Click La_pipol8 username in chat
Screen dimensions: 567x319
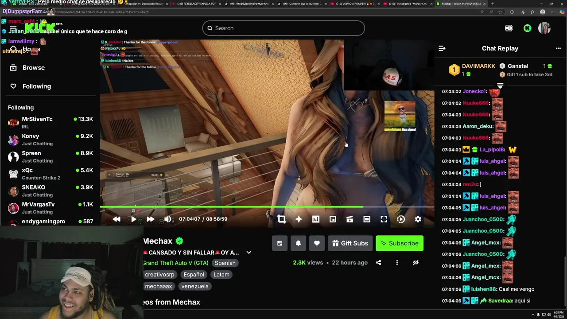[x=492, y=150]
